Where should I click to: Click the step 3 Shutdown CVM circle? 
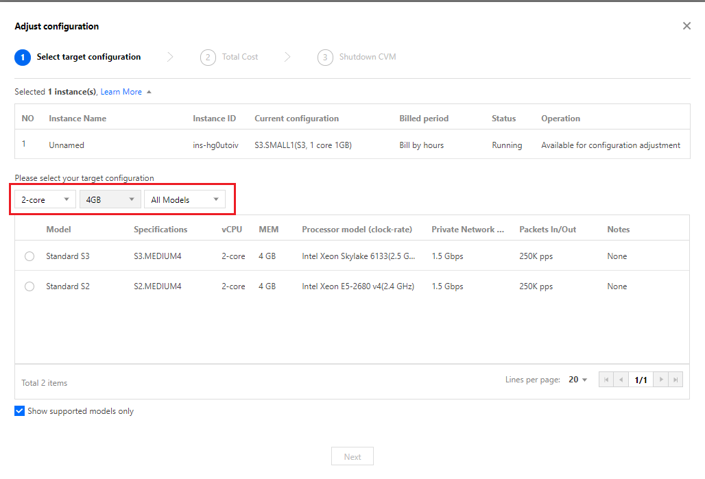325,58
